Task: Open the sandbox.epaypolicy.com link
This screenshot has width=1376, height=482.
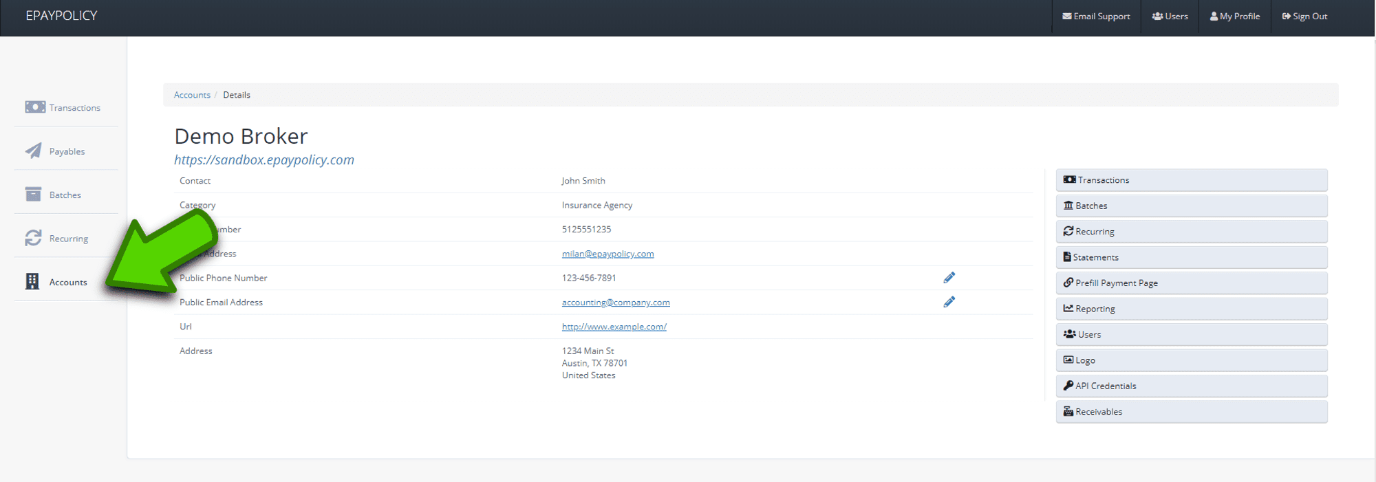Action: tap(264, 160)
